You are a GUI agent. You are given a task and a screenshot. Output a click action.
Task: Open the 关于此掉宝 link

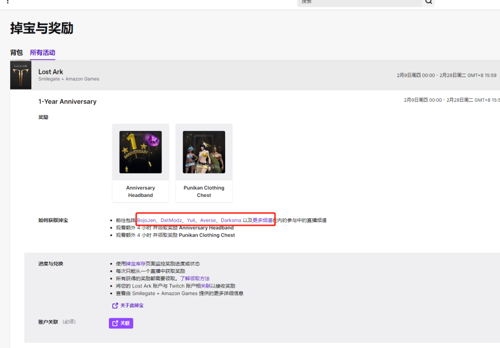[x=132, y=305]
